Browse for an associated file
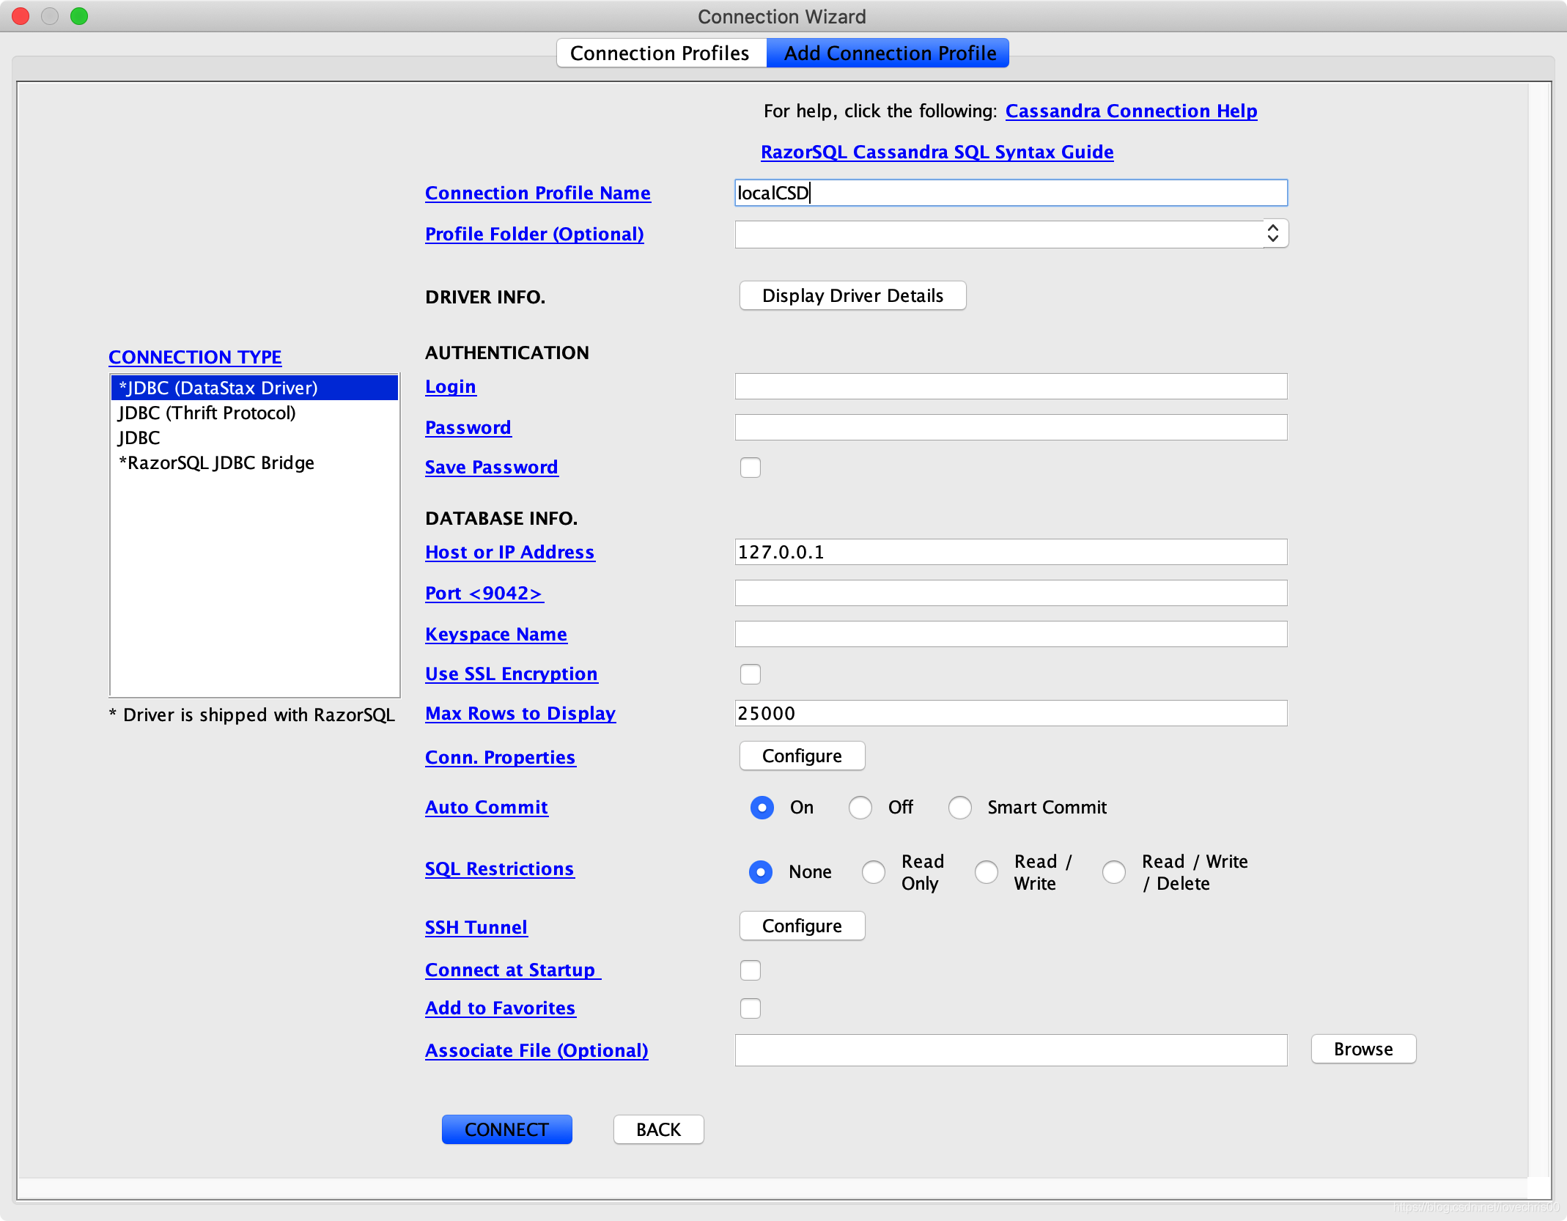1567x1221 pixels. point(1363,1050)
